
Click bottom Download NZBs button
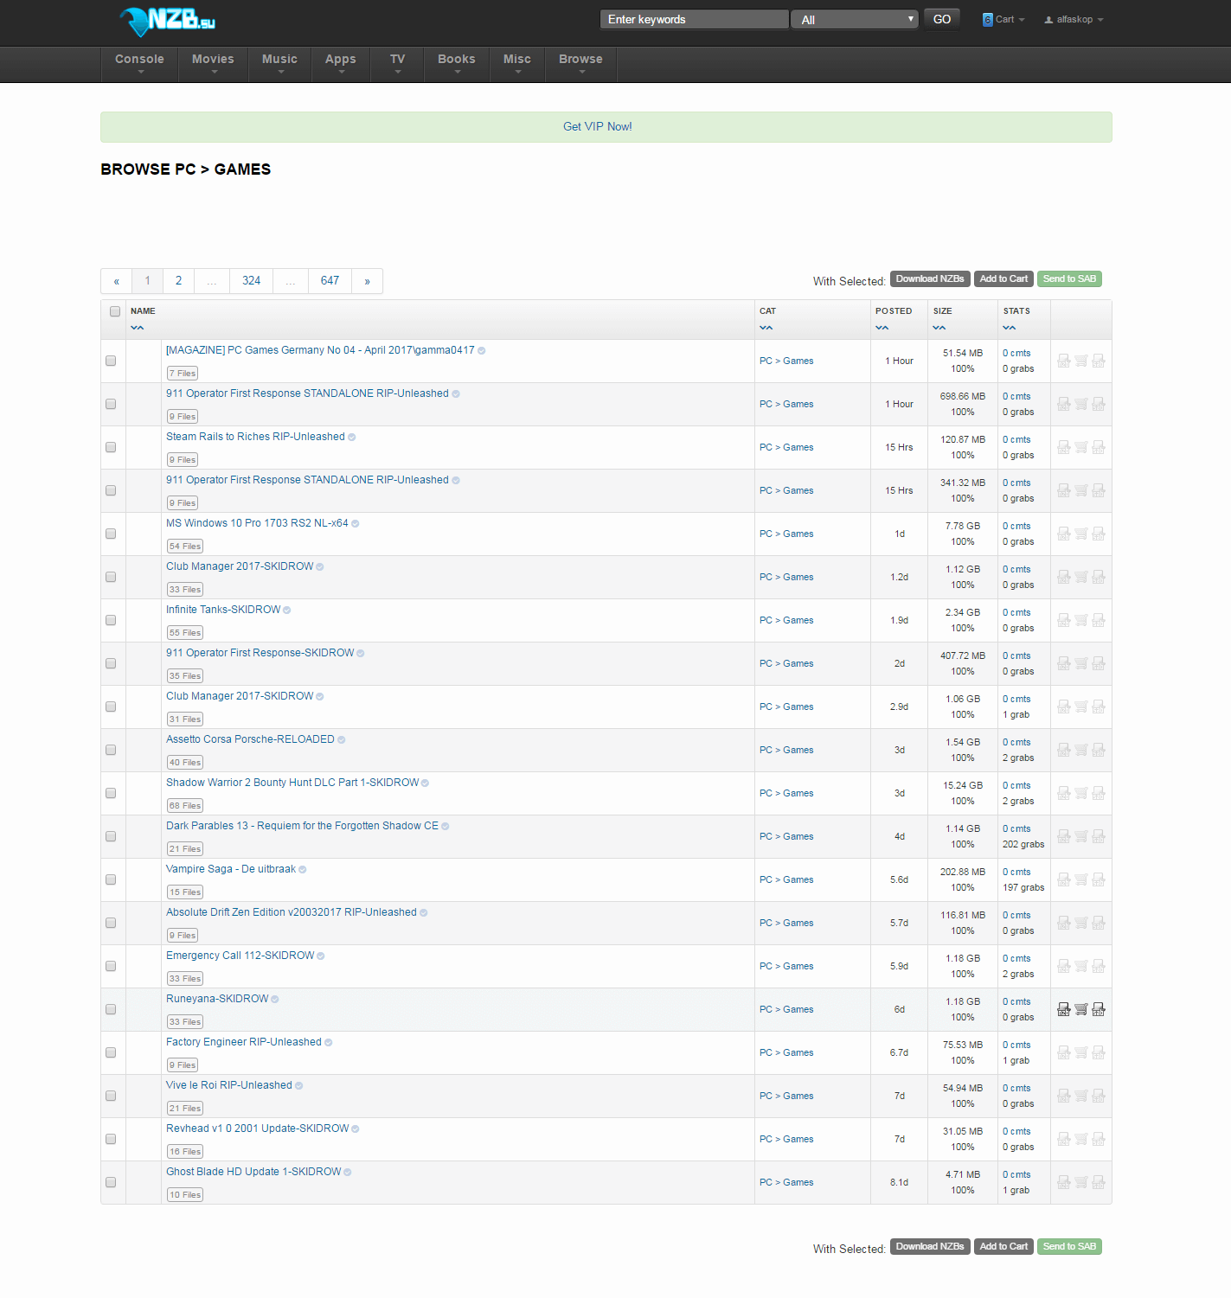click(x=930, y=1246)
